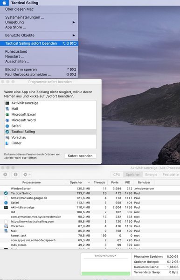Click the Speicher (belegt) value 6,12 GB
This screenshot has width=180, height=280.
(x=173, y=262)
